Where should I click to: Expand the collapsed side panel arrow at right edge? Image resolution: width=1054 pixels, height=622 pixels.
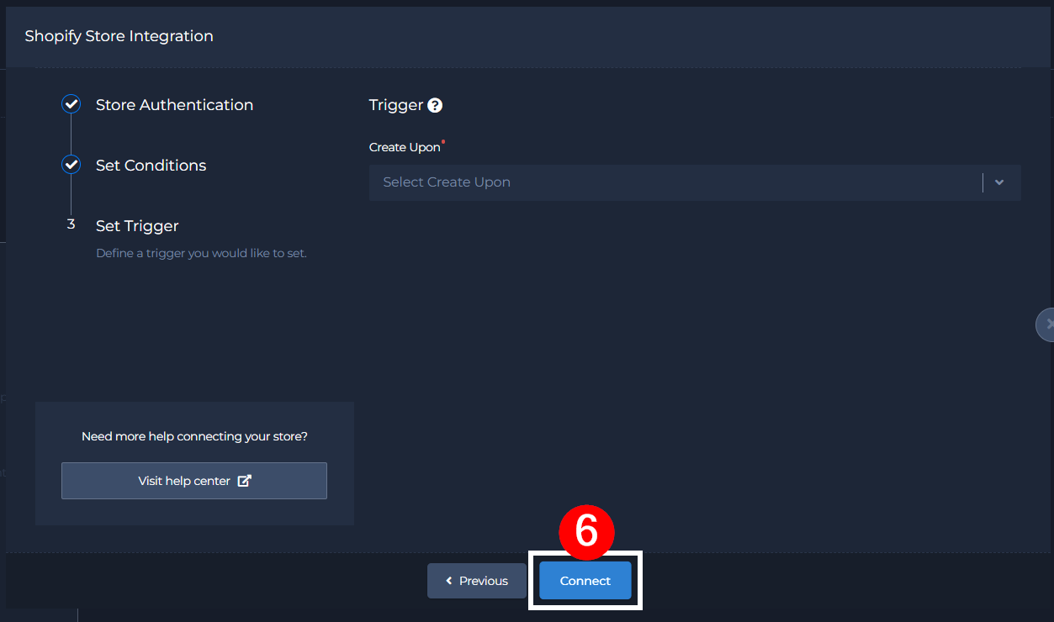pyautogui.click(x=1046, y=324)
